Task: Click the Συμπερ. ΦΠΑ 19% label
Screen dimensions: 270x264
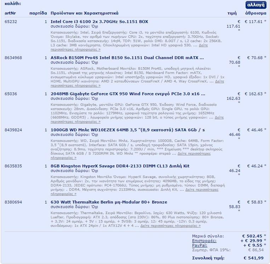Action: (211, 250)
